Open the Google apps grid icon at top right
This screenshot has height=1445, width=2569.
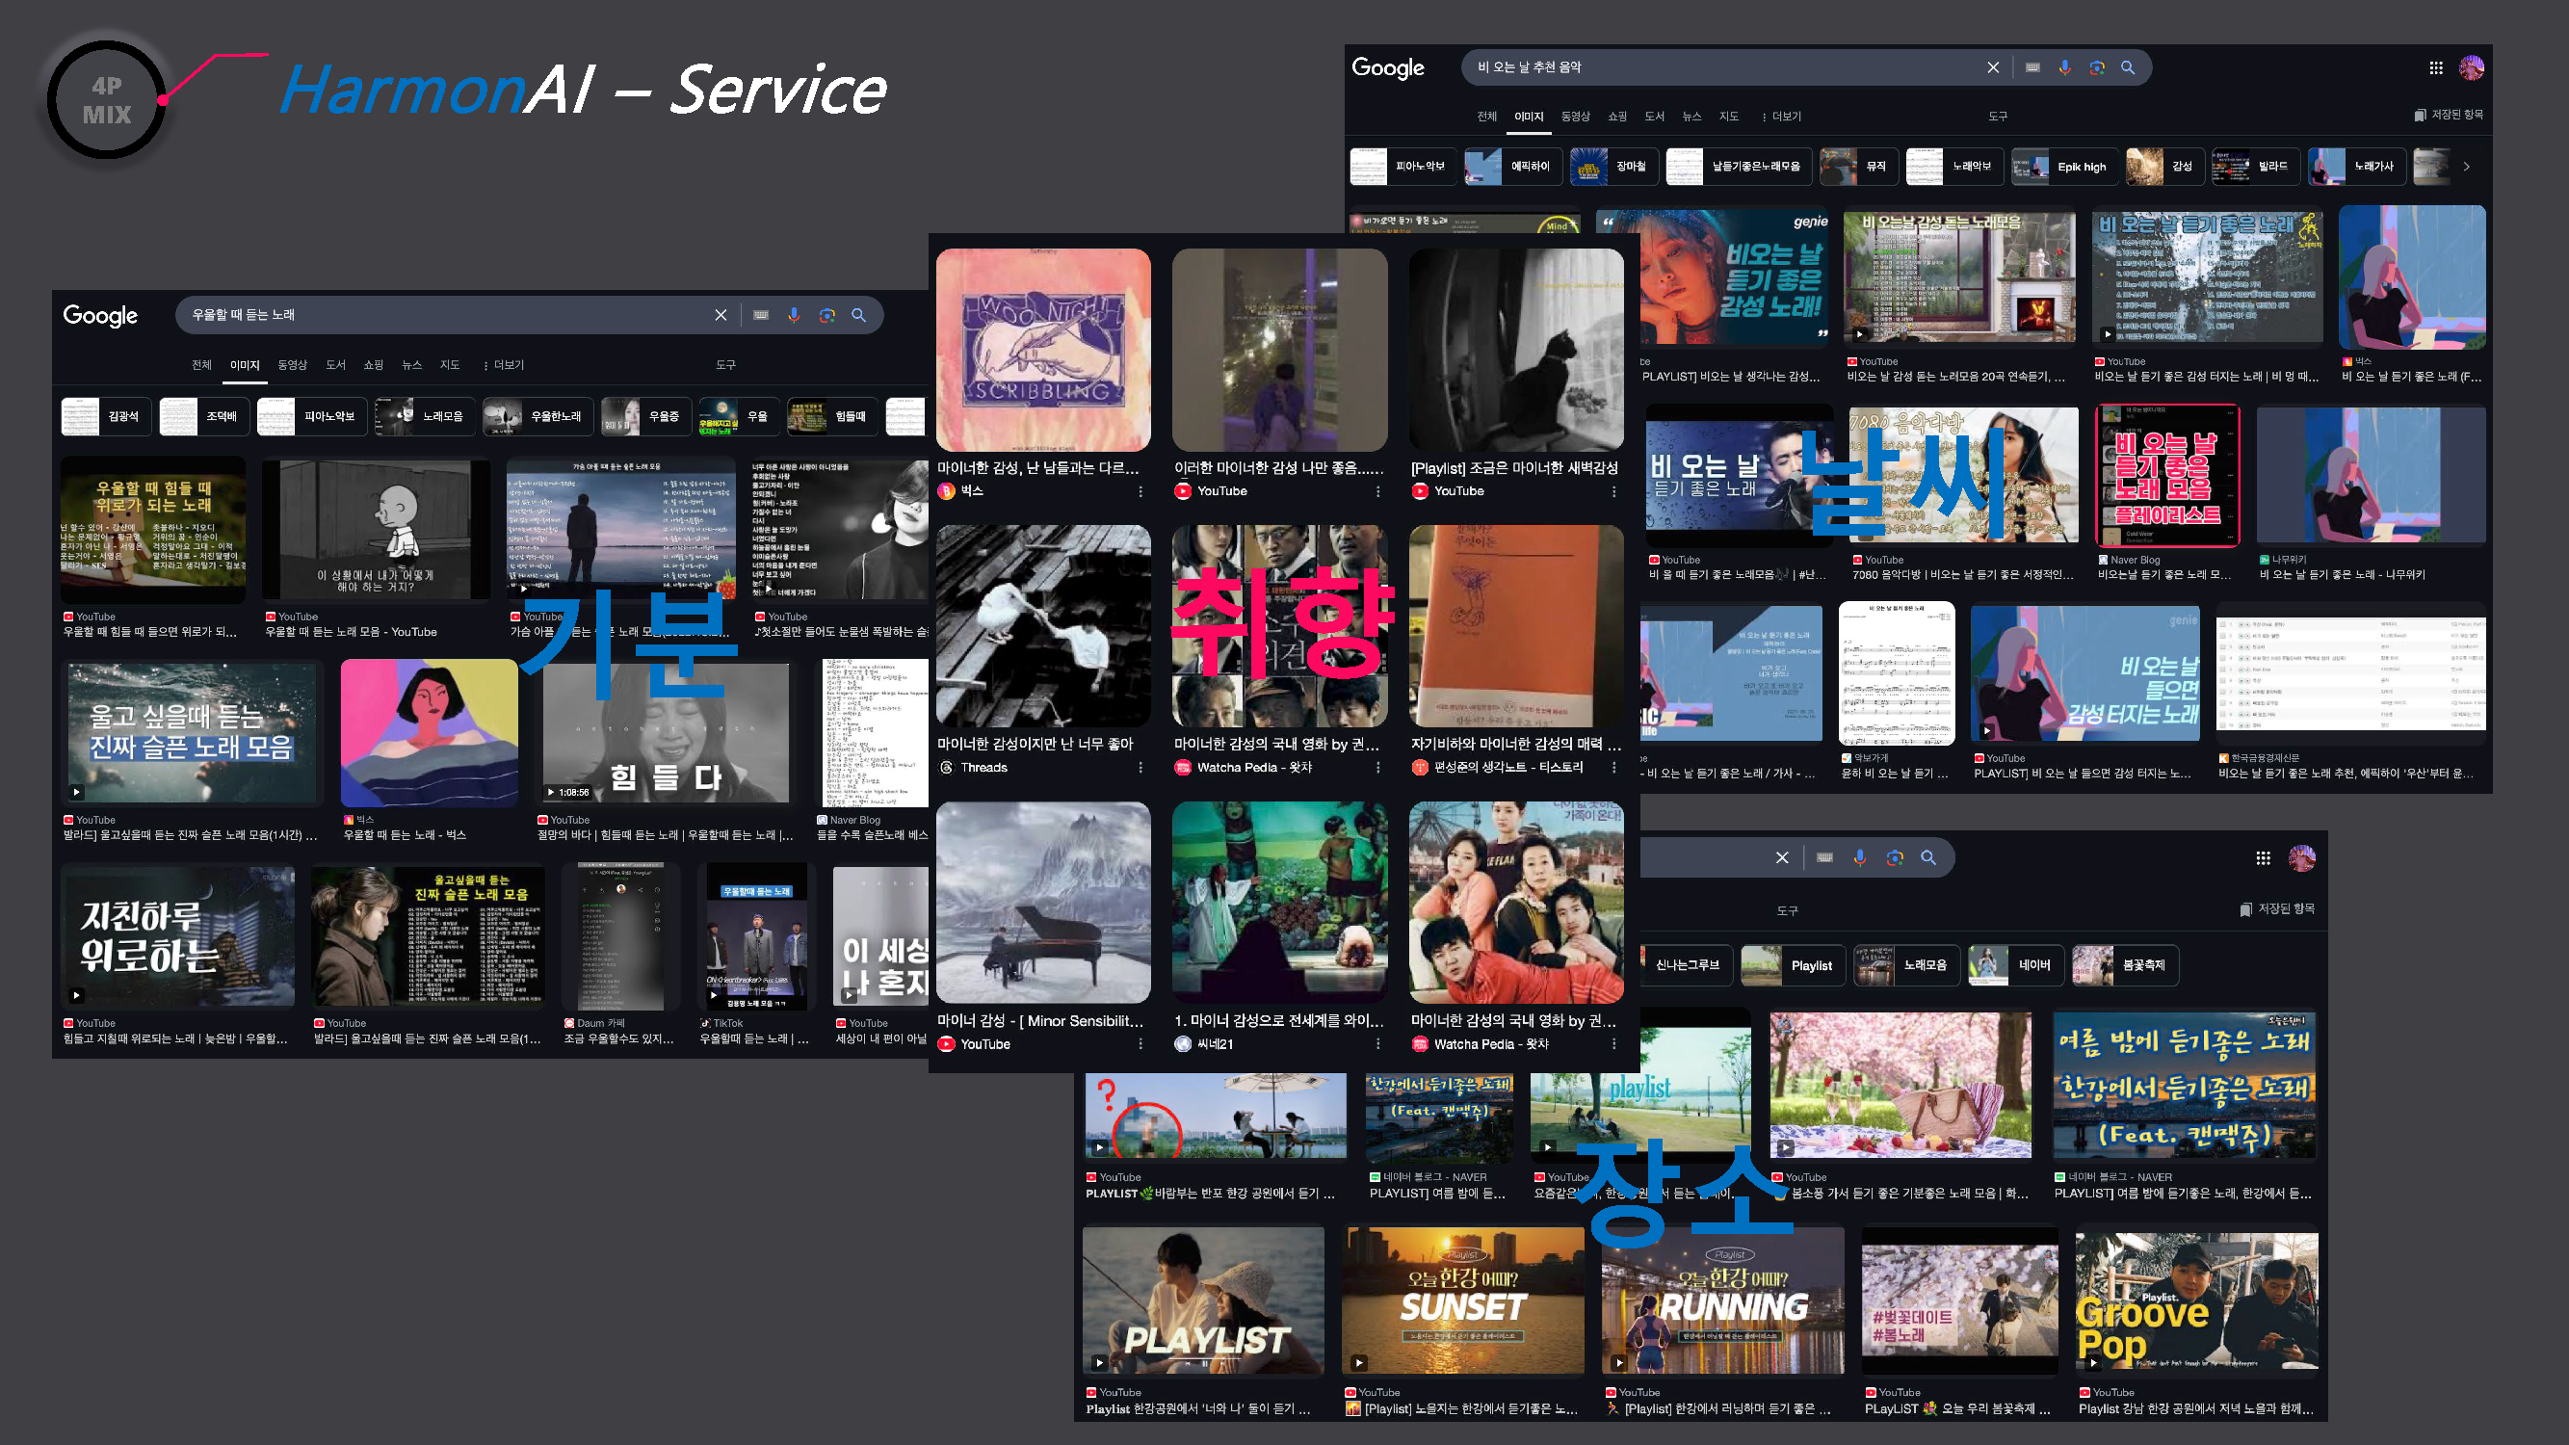point(2435,67)
